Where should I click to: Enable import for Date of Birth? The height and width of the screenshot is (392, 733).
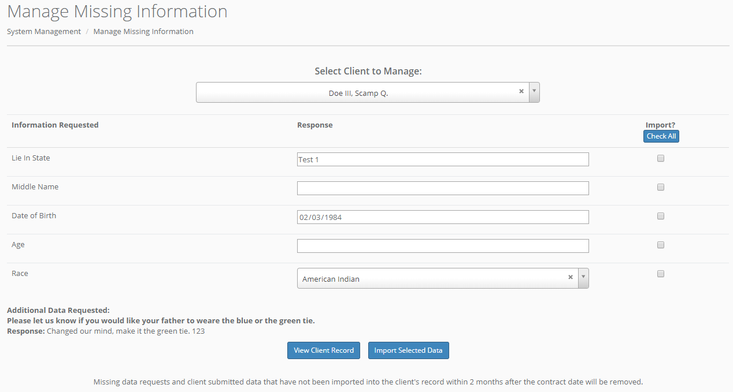pos(661,216)
